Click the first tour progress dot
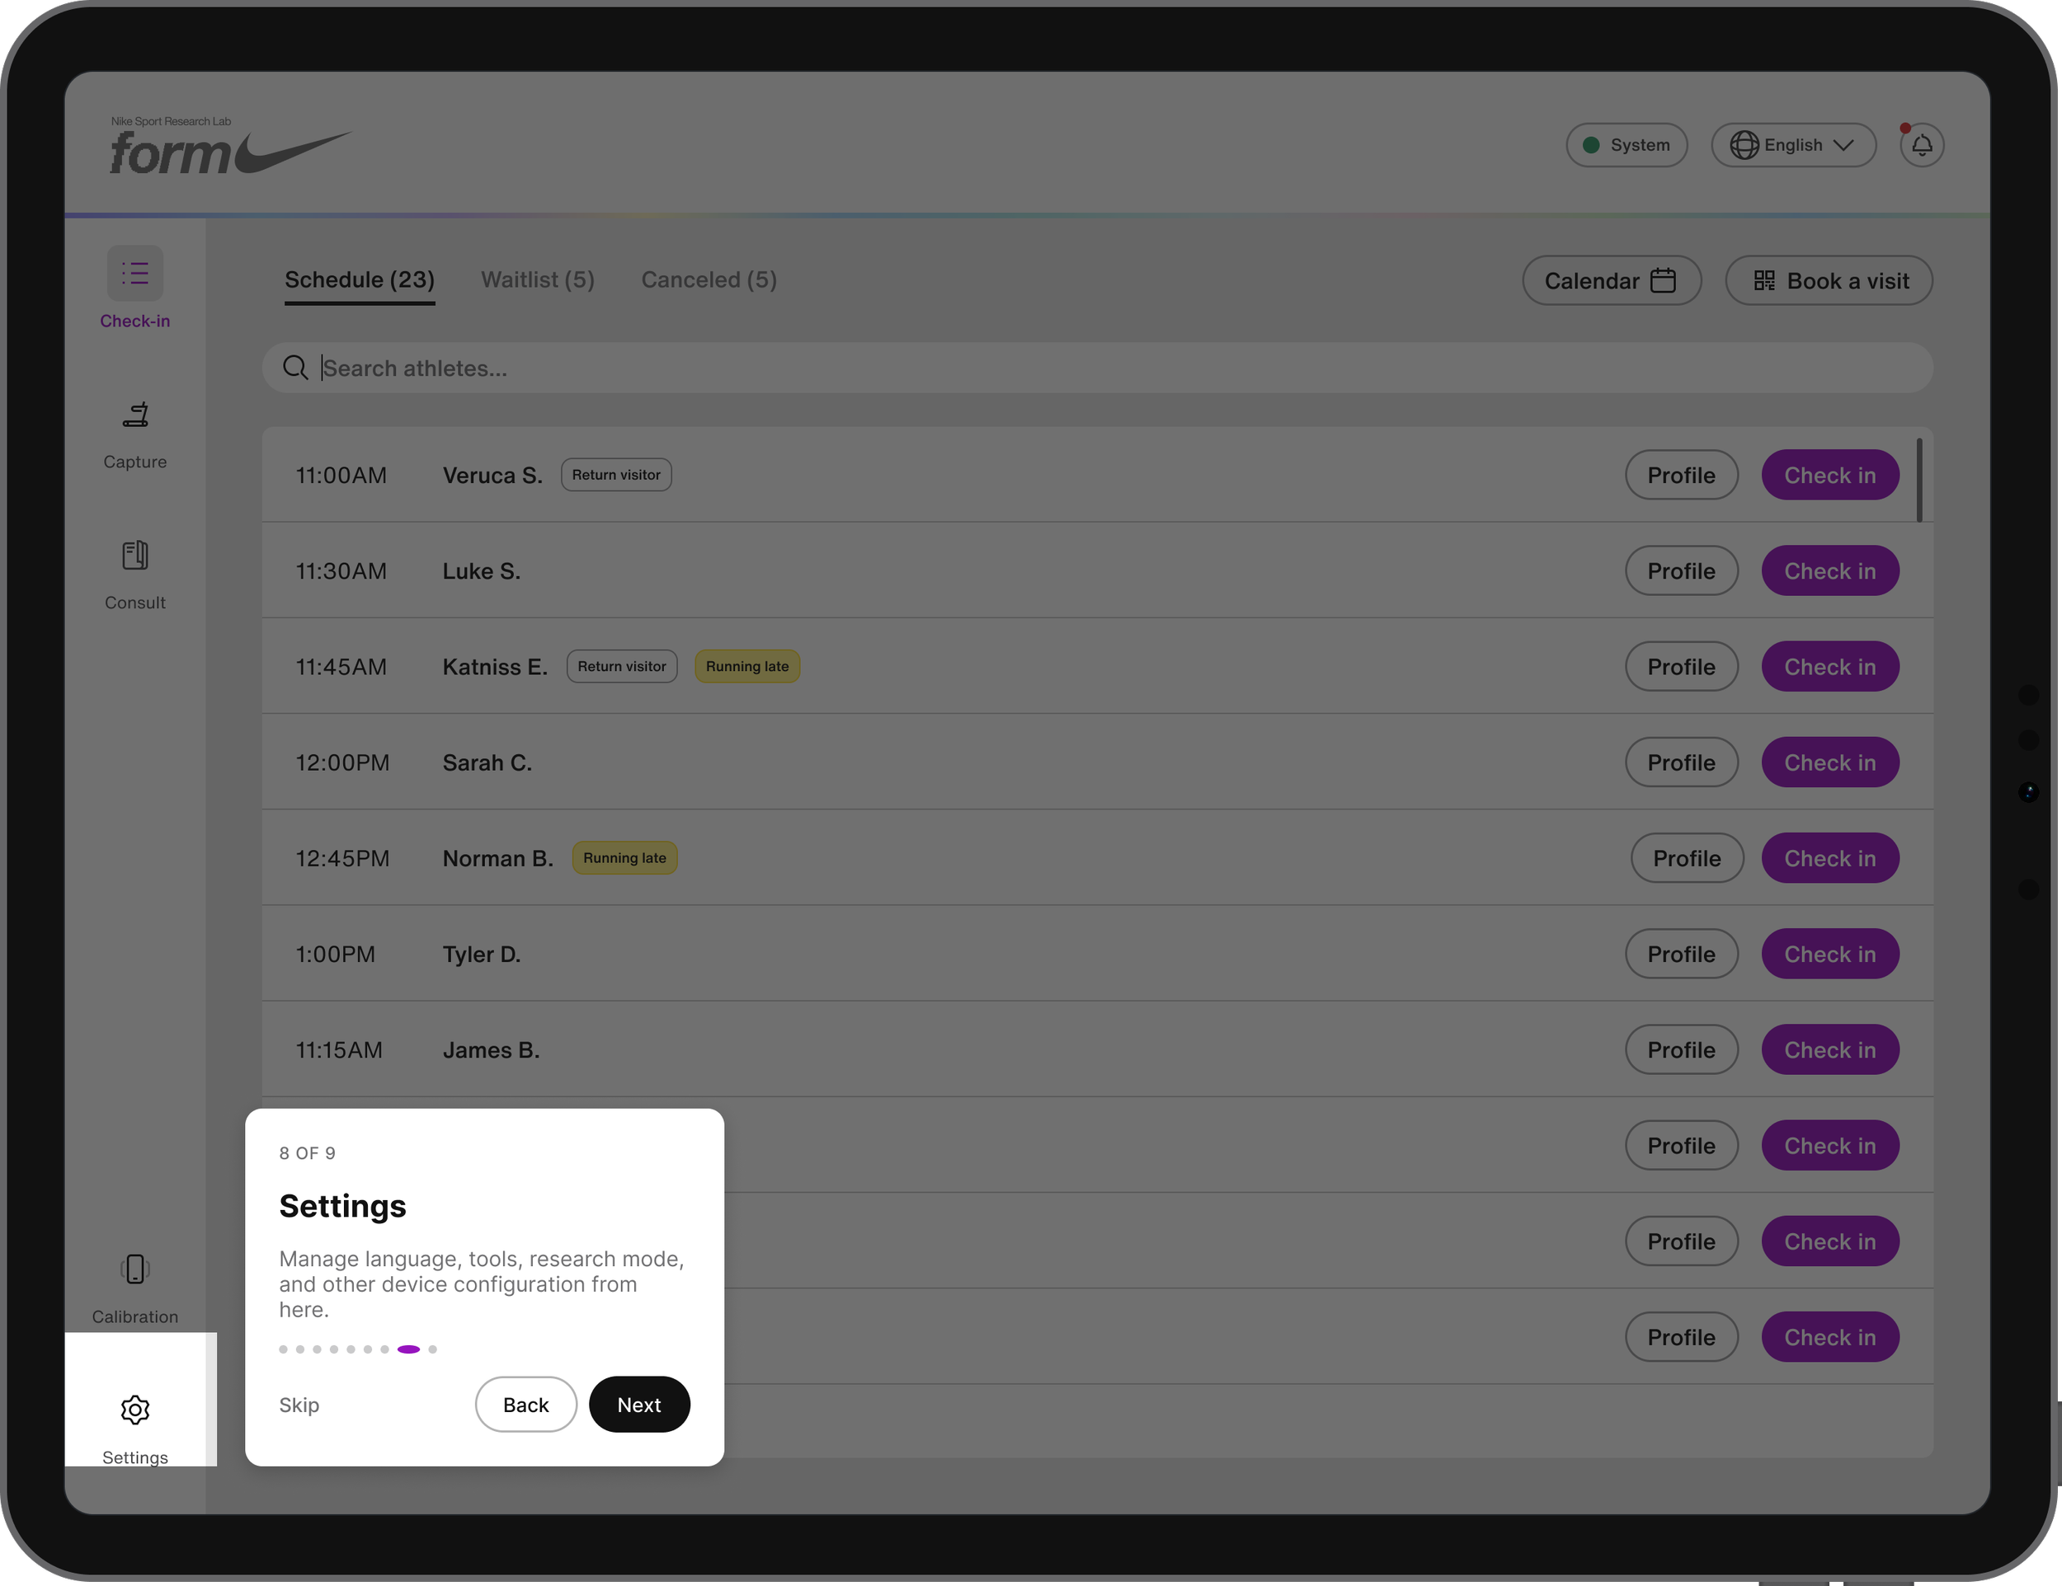The width and height of the screenshot is (2062, 1586). [283, 1349]
